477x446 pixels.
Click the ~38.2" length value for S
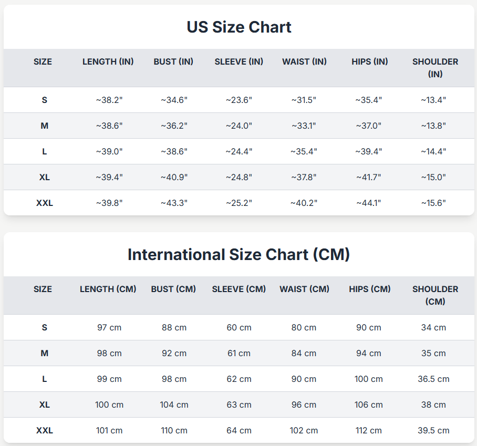tap(109, 100)
